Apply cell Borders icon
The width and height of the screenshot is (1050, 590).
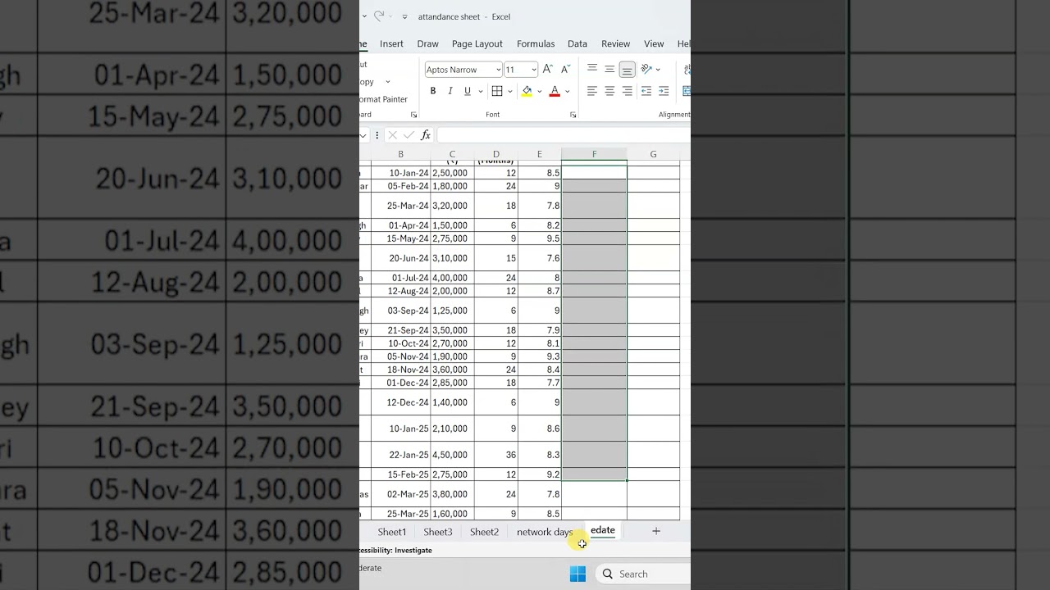[x=497, y=91]
